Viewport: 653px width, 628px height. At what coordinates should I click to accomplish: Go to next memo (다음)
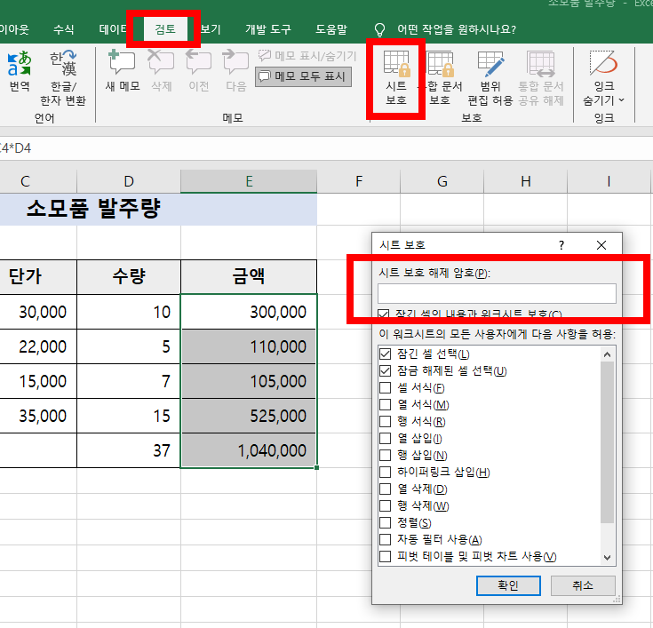235,70
